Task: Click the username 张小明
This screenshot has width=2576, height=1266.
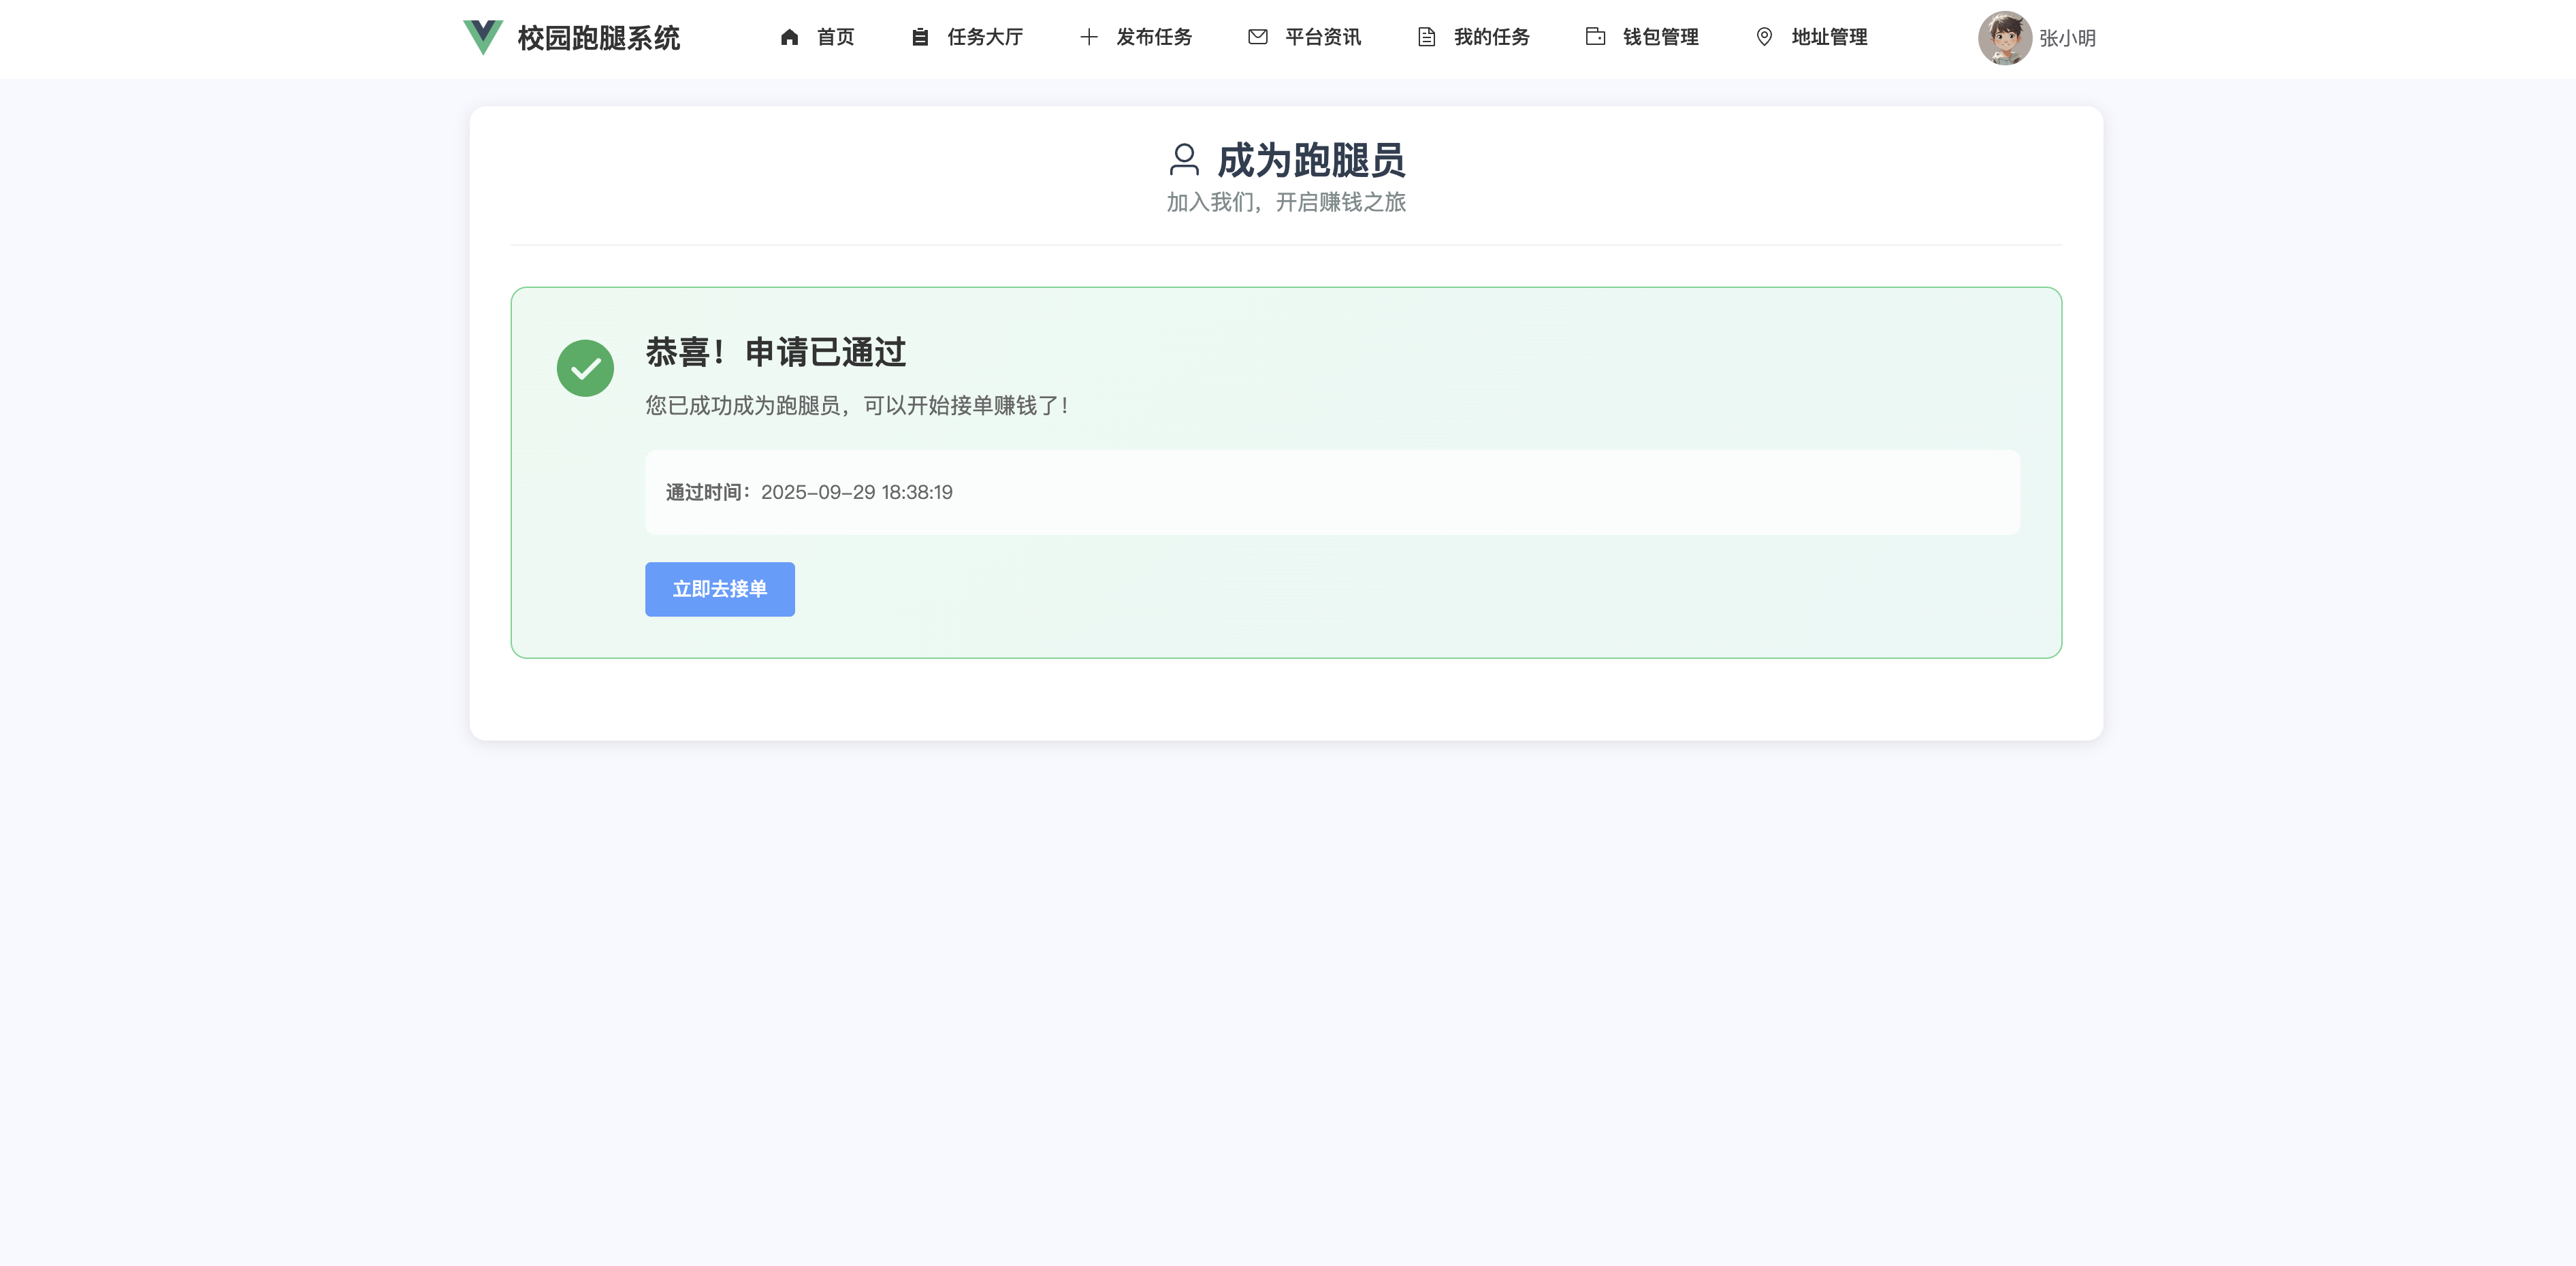Action: pyautogui.click(x=2067, y=38)
